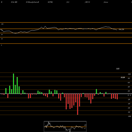Click the '(Arcus' company name text

point(106,2)
